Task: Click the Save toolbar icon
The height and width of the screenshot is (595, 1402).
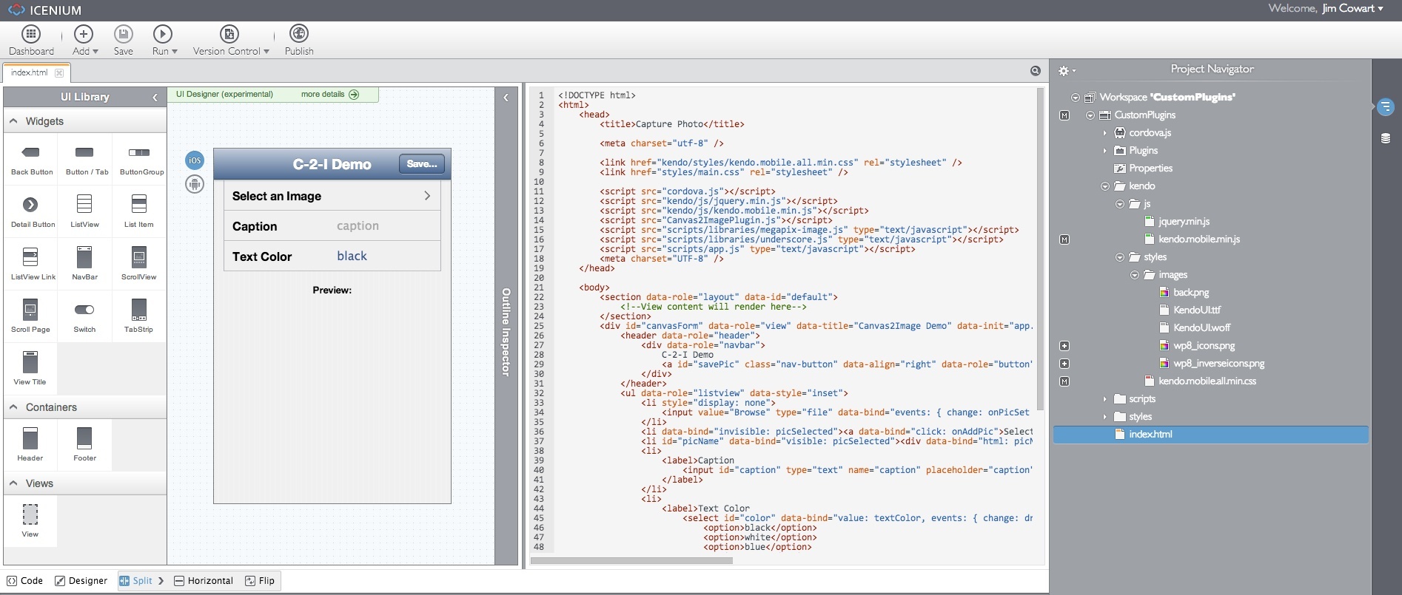Action: click(123, 34)
